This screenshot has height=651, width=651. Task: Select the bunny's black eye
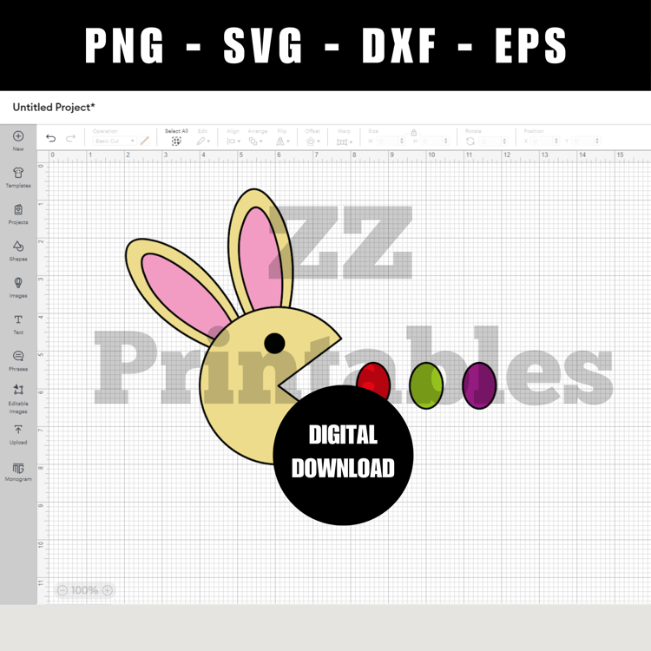274,344
